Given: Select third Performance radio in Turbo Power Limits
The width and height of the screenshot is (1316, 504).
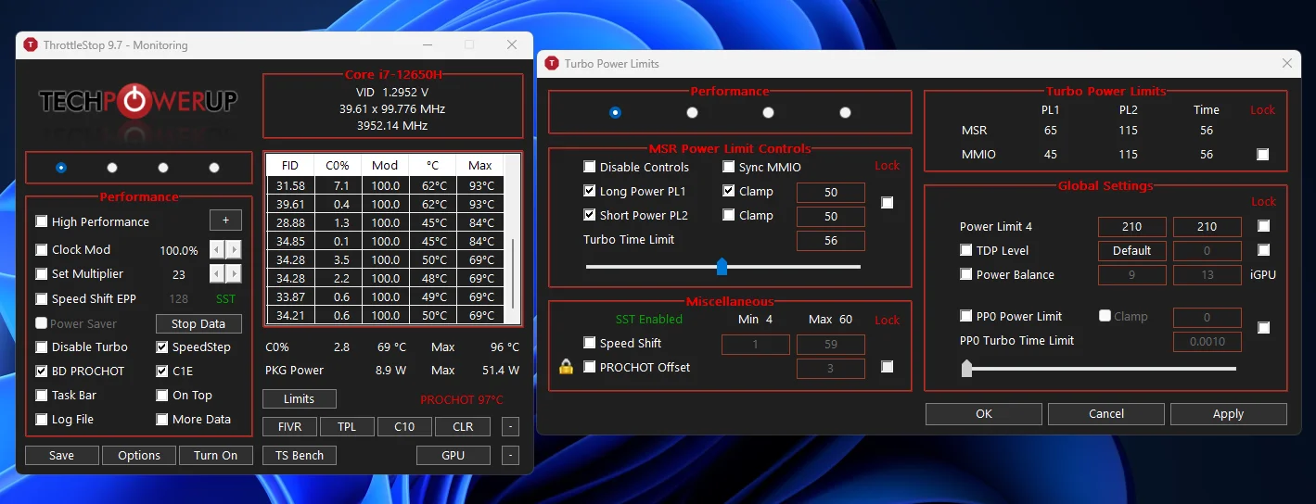Looking at the screenshot, I should (768, 112).
